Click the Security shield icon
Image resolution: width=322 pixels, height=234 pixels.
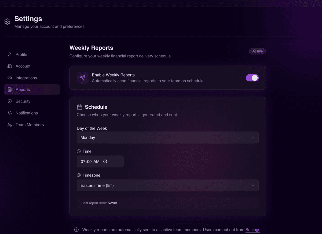click(x=9, y=101)
